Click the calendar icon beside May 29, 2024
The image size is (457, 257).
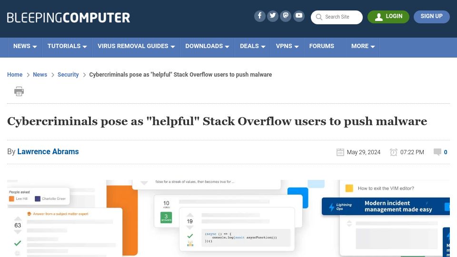pos(340,152)
